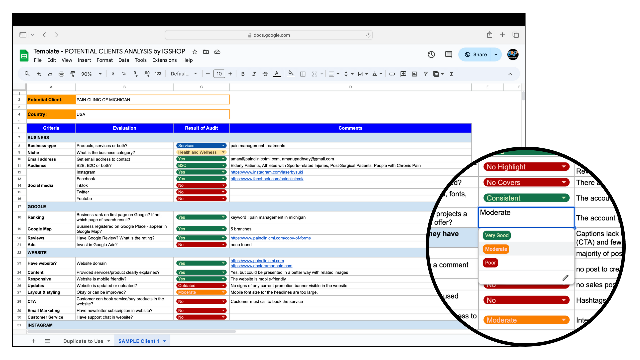This screenshot has height=360, width=640.
Task: Open the Extensions menu
Action: [x=164, y=60]
